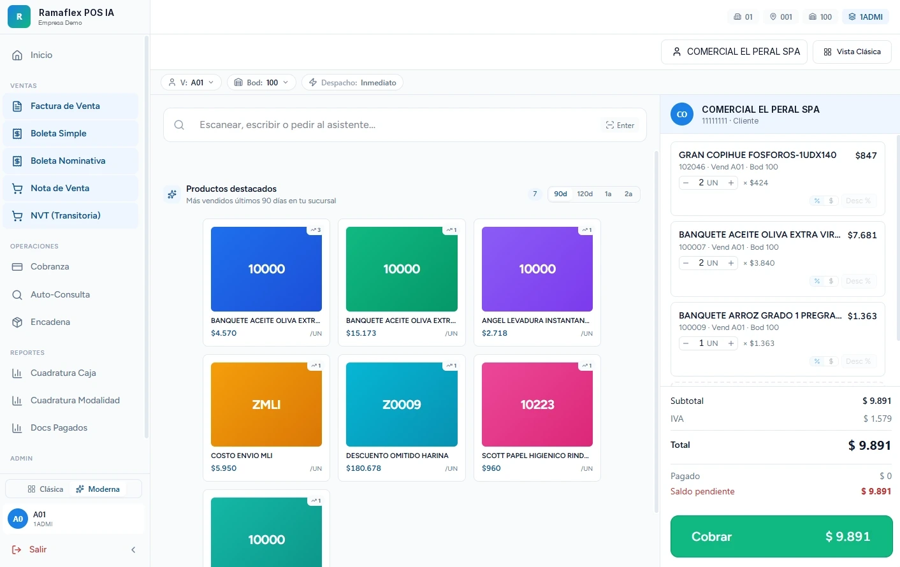Screen dimensions: 900x567
Task: Toggle percent discount on GRAN COPIHUE FOSFOROS
Action: pyautogui.click(x=817, y=201)
